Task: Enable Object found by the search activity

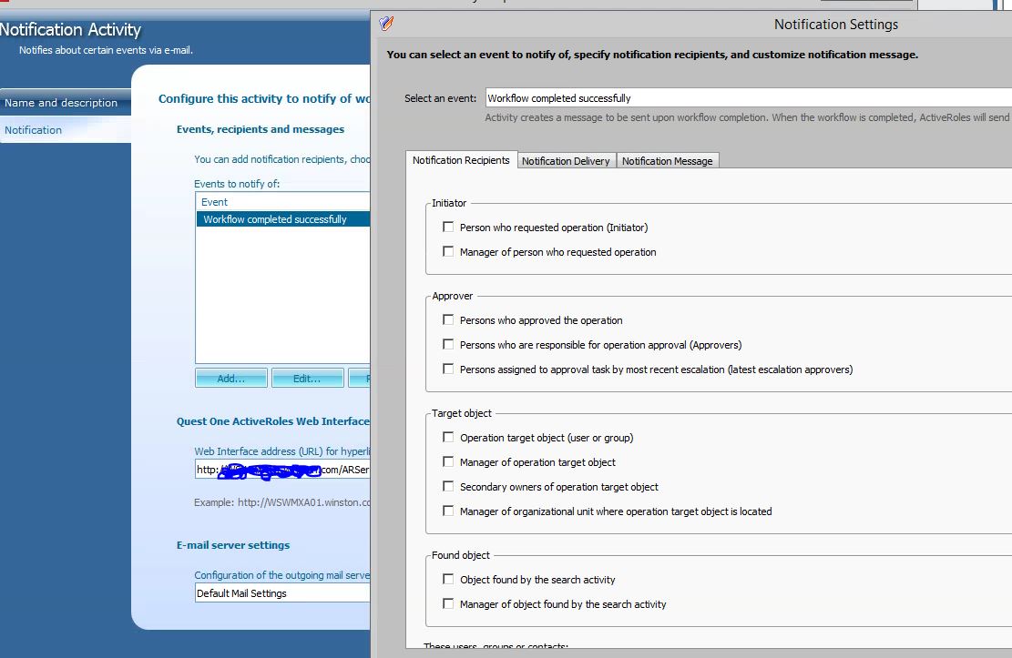Action: pos(448,580)
